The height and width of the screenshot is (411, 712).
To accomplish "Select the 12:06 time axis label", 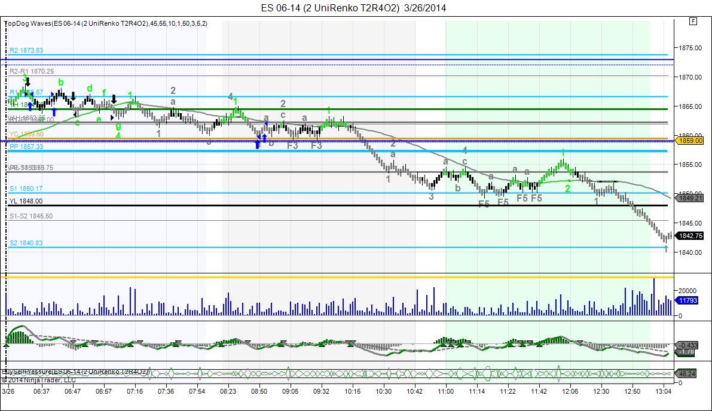I will click(x=570, y=391).
